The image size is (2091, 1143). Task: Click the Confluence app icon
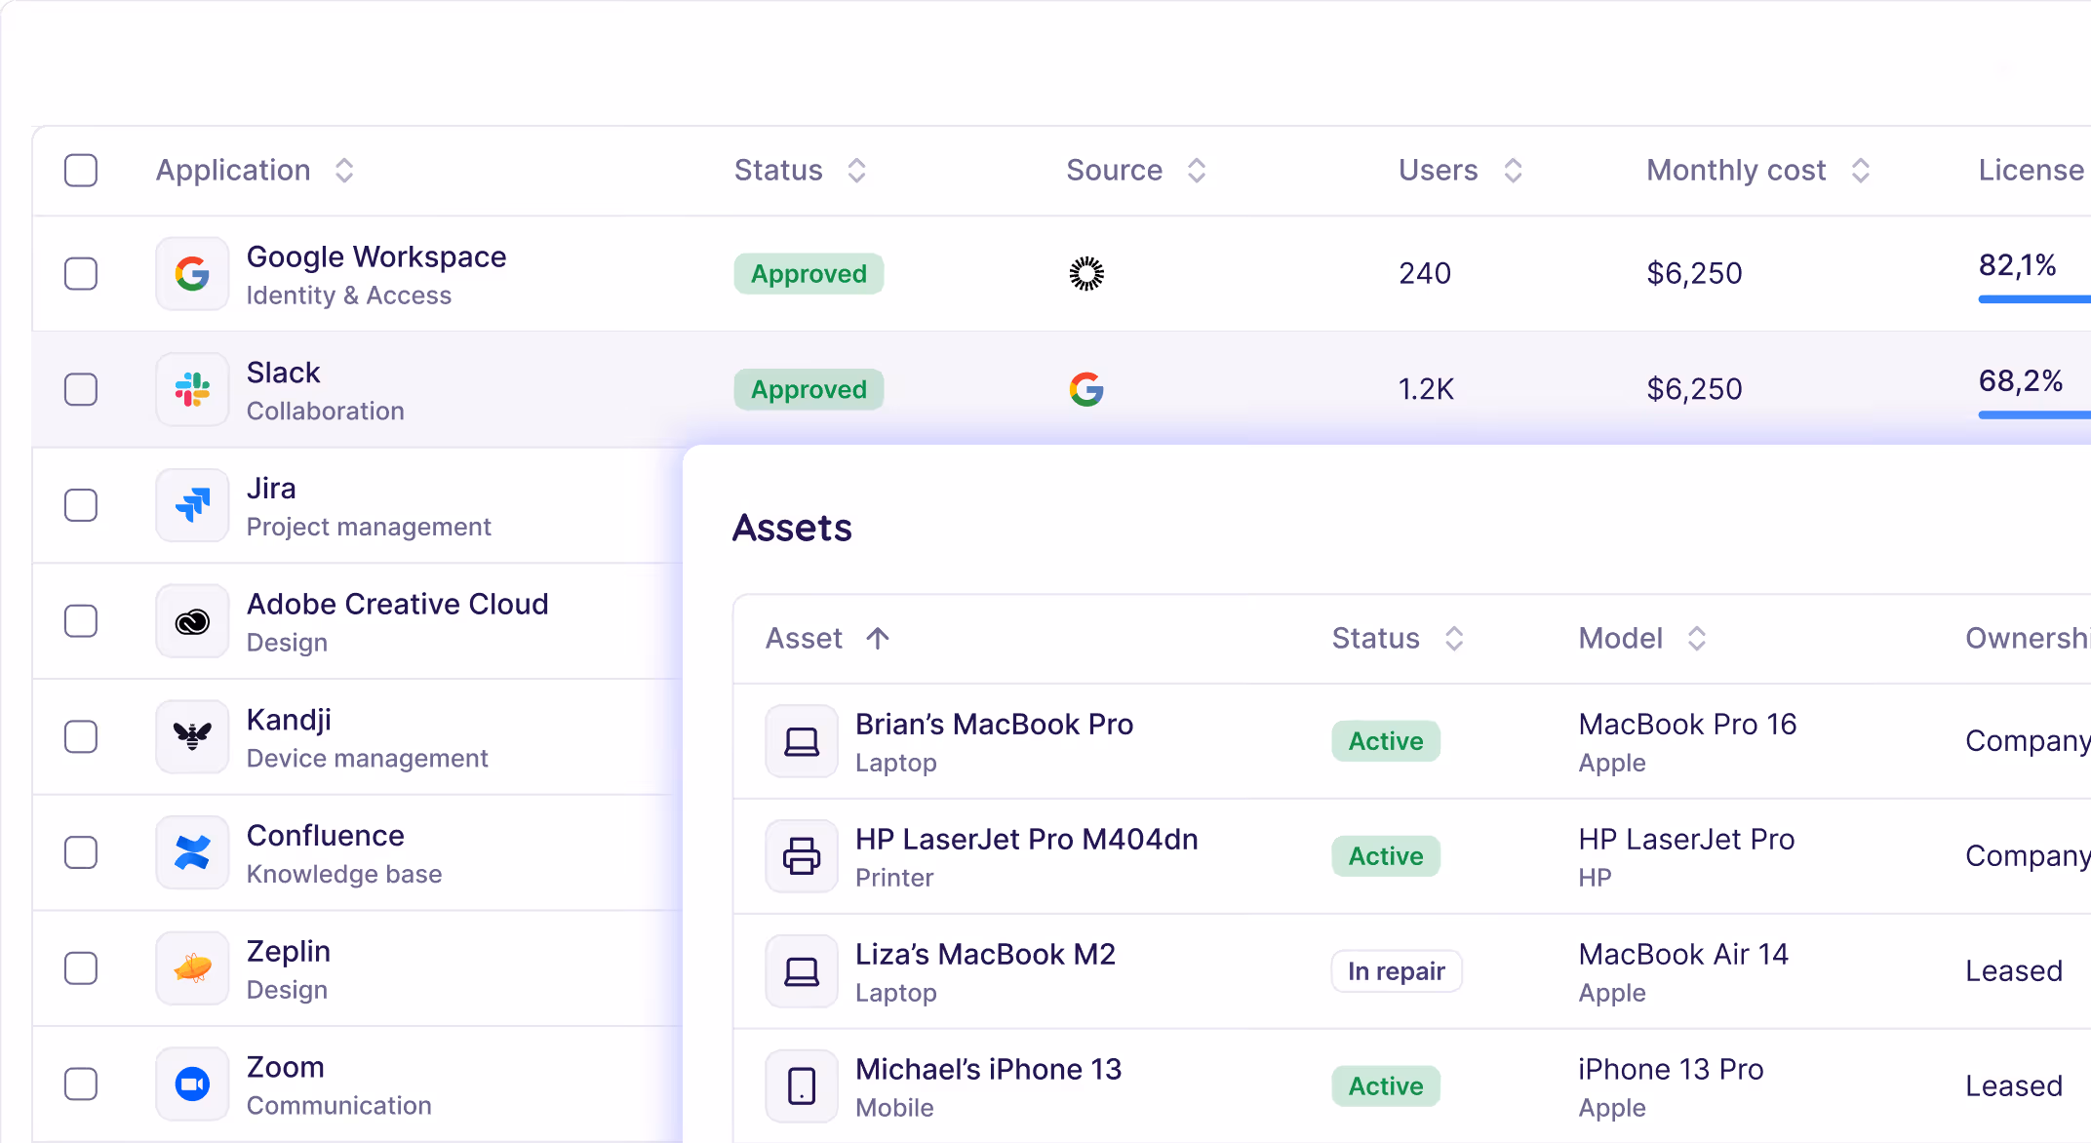pyautogui.click(x=192, y=852)
